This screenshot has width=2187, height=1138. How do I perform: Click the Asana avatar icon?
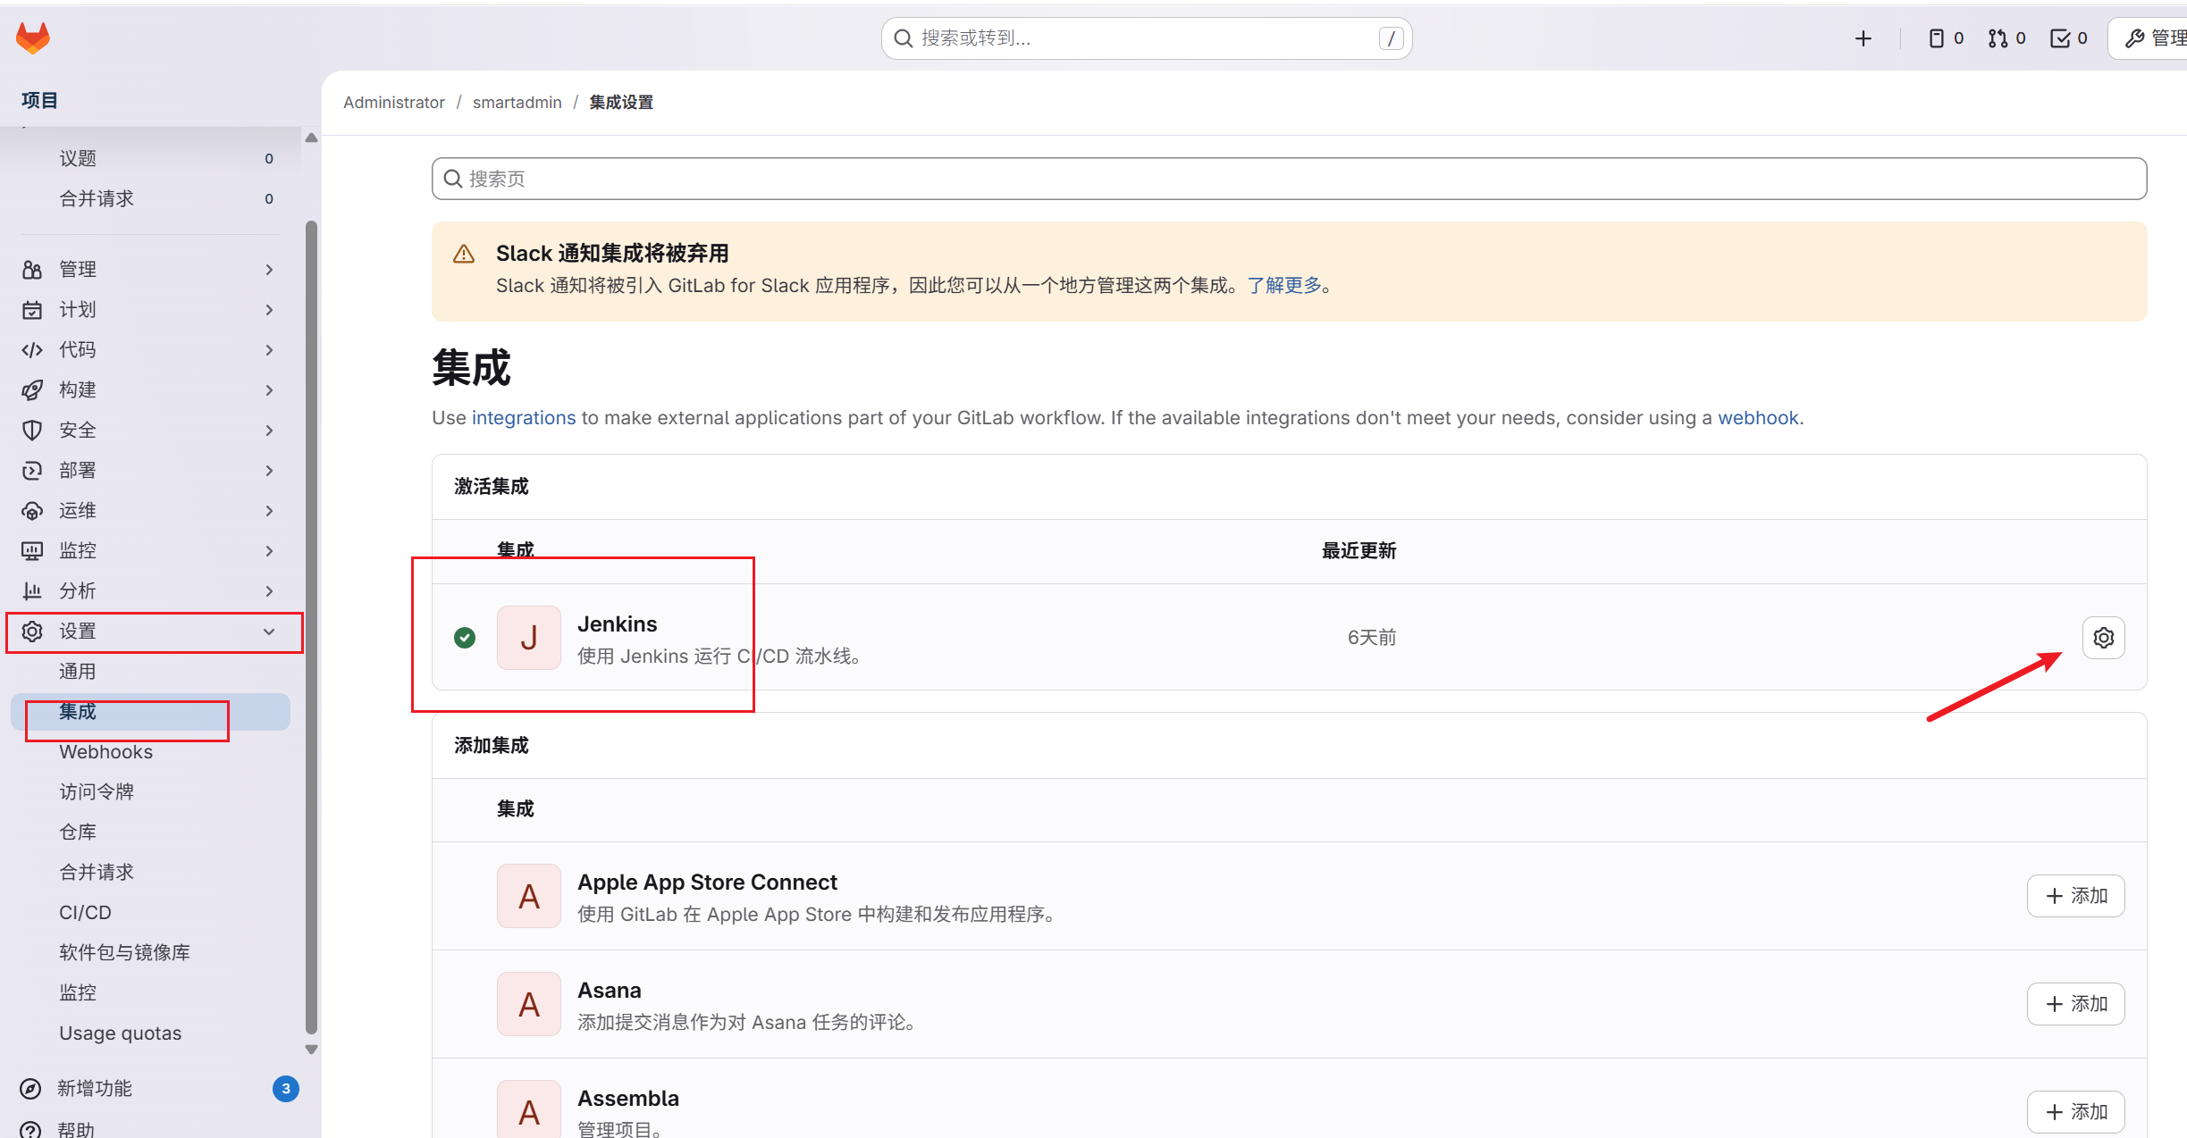(x=529, y=1004)
